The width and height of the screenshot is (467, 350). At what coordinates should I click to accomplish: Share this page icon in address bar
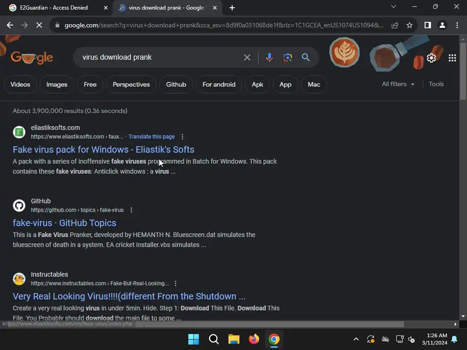[x=395, y=26]
